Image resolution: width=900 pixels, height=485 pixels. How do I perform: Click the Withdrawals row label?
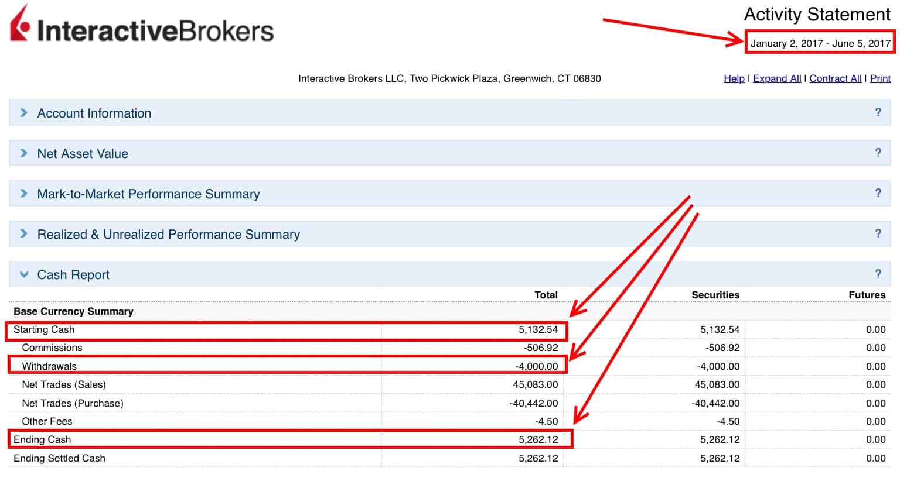(49, 366)
